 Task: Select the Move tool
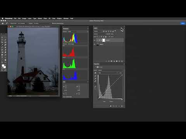[2, 37]
